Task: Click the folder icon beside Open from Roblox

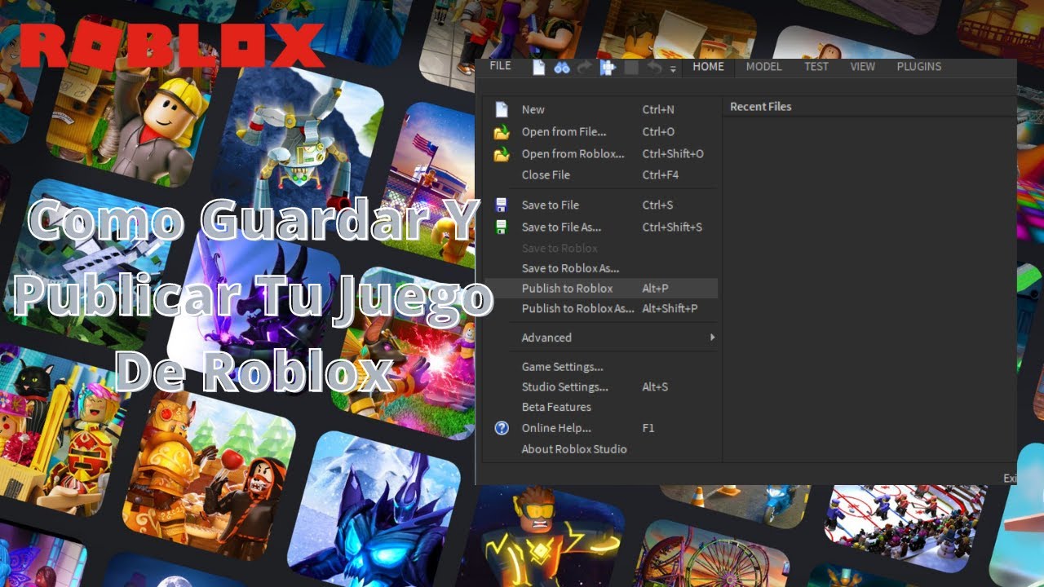Action: tap(502, 154)
